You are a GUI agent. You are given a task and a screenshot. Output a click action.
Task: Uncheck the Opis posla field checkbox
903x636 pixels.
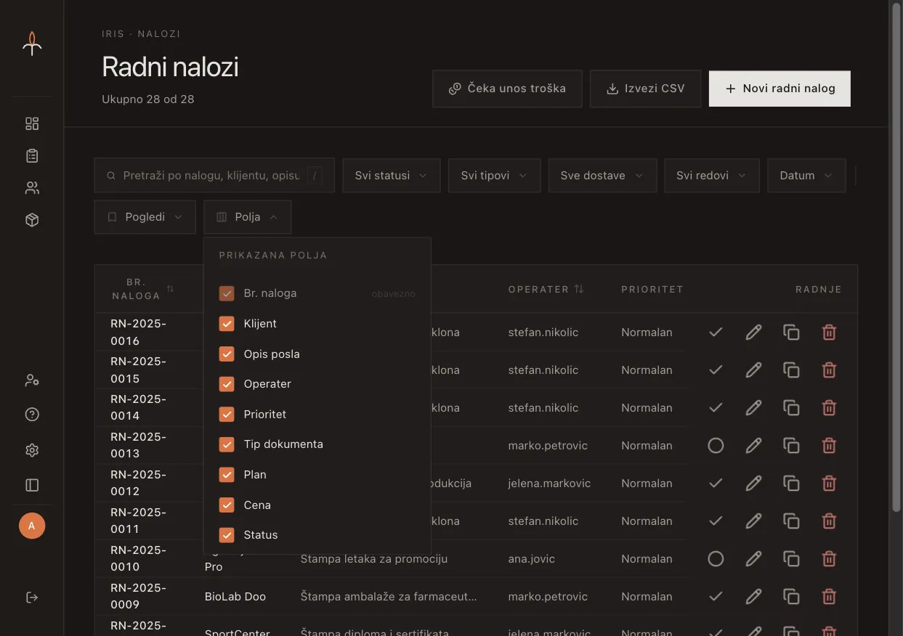(227, 354)
